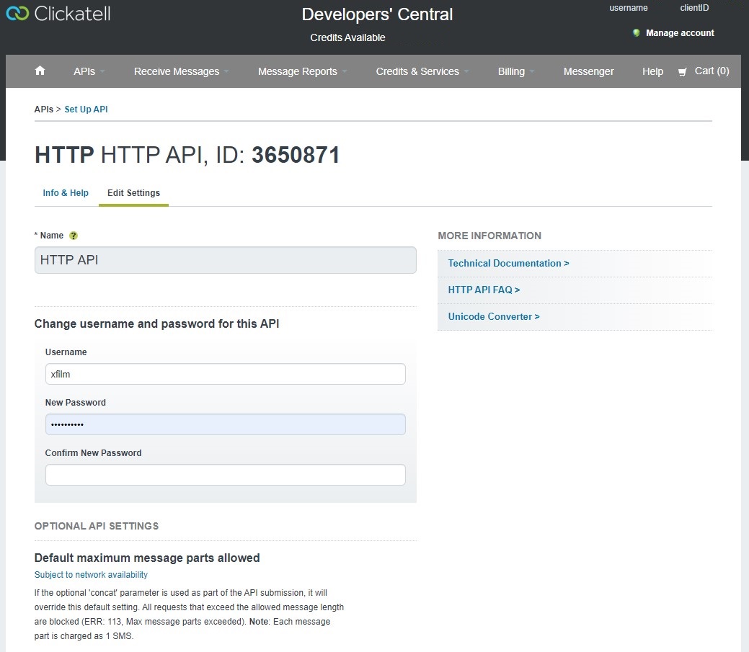Screen dimensions: 749x652
Task: Select the Edit Settings tab
Action: click(134, 193)
